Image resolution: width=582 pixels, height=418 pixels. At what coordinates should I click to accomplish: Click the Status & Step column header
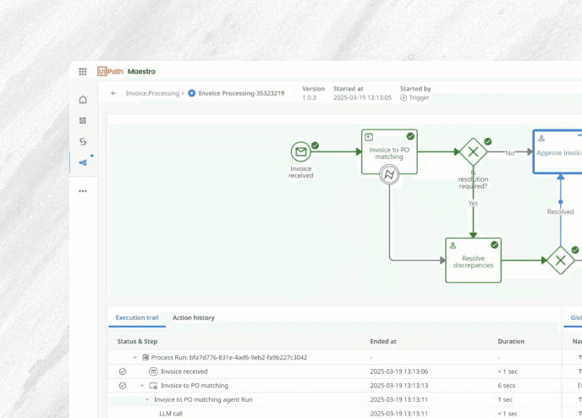pos(137,342)
